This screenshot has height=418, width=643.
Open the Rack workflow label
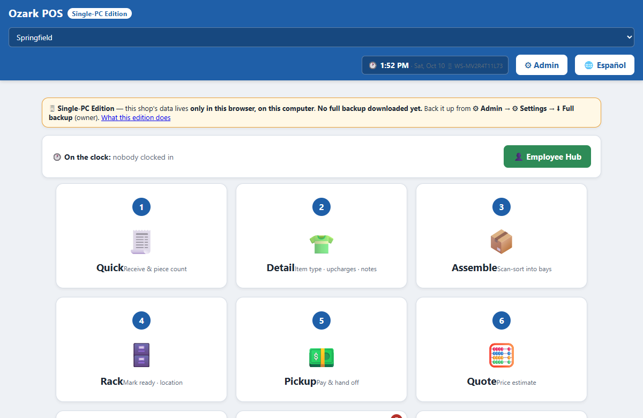tap(112, 381)
